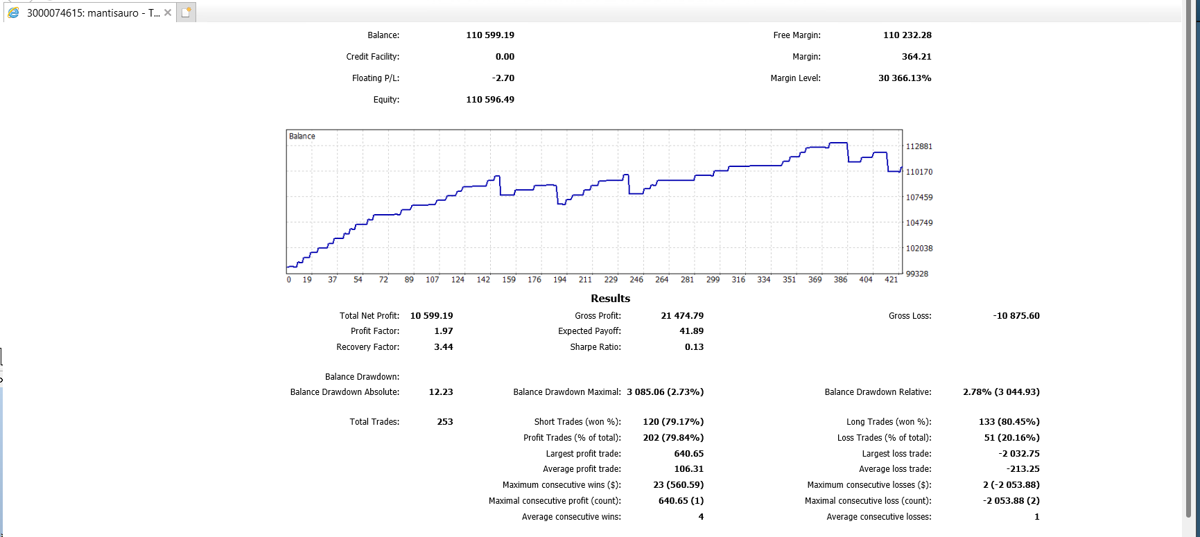Click the Largest loss trade value -2 032.75

click(1019, 454)
